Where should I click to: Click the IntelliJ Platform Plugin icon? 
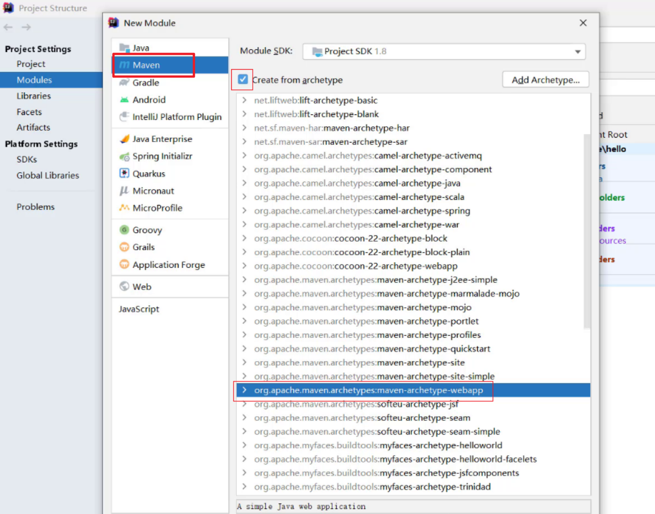pos(124,117)
